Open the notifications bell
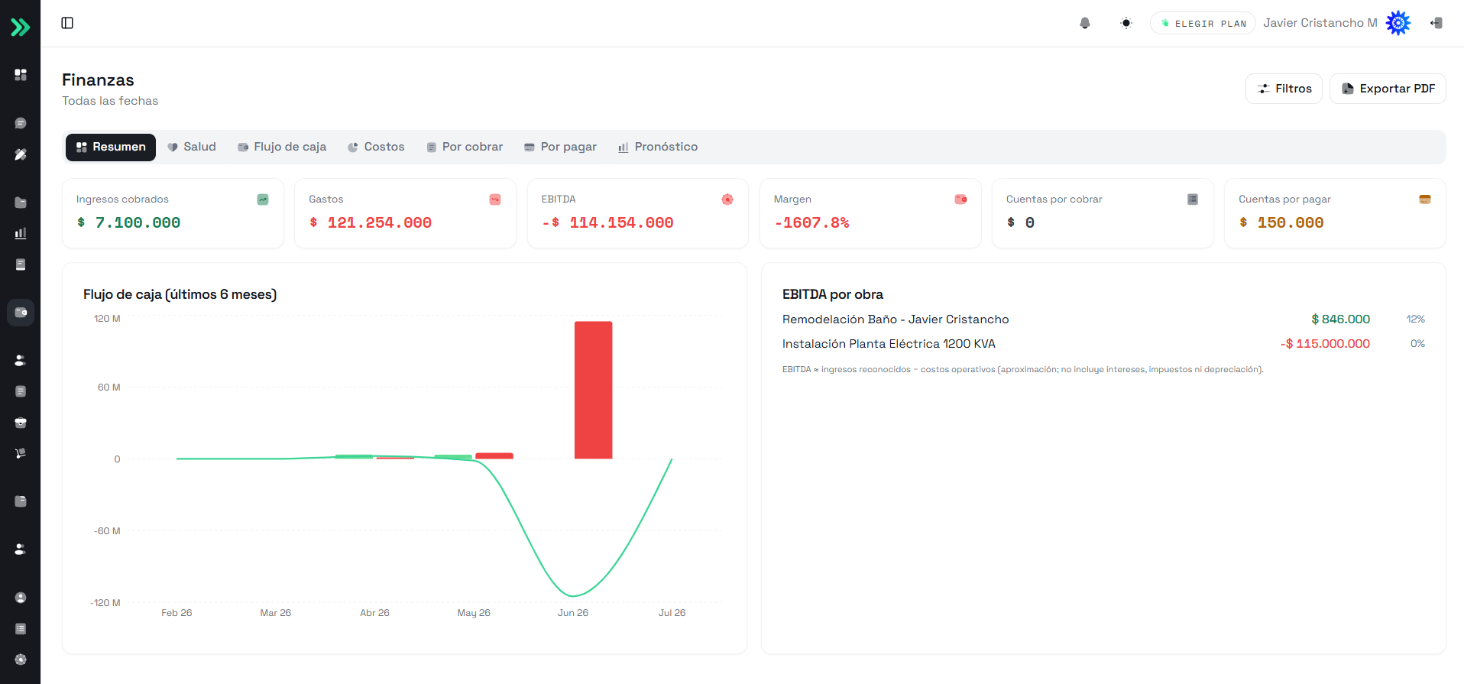Image resolution: width=1464 pixels, height=684 pixels. pyautogui.click(x=1085, y=23)
